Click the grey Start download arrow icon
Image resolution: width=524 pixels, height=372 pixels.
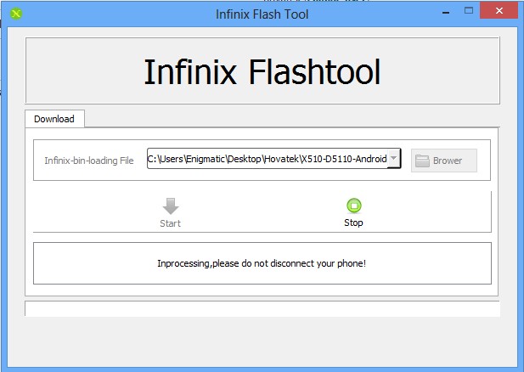pyautogui.click(x=171, y=206)
